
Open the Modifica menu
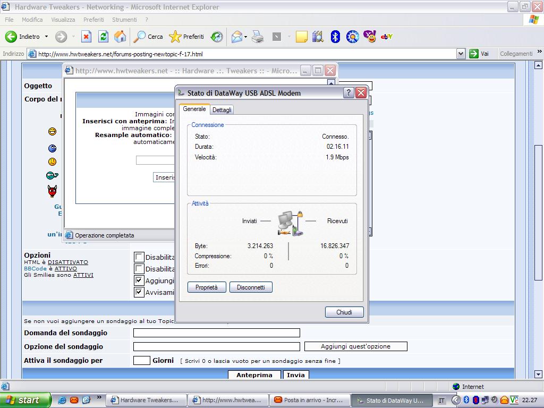pos(32,20)
